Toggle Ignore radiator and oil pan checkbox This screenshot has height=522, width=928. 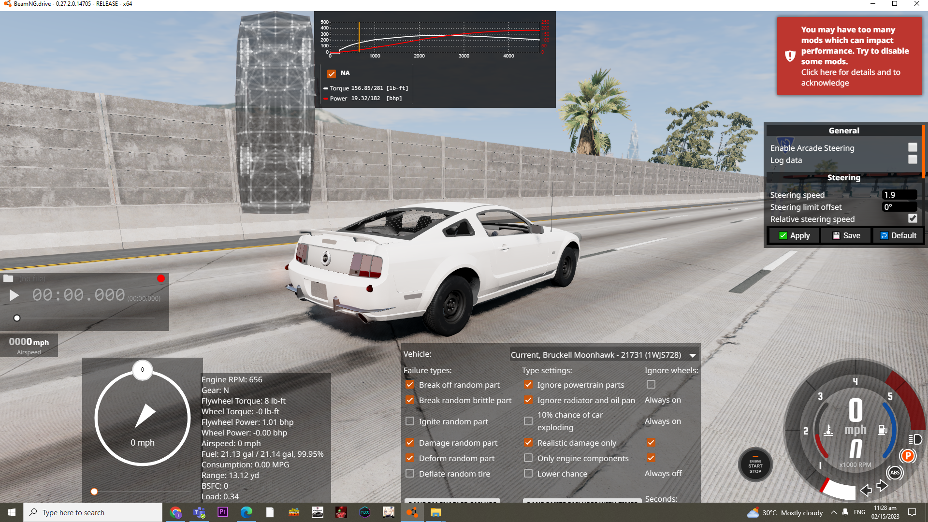(528, 400)
